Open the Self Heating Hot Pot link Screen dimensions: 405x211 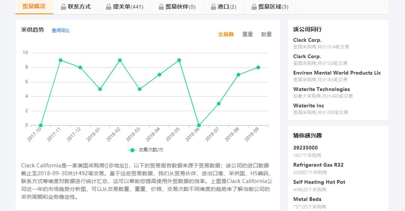[x=319, y=182]
